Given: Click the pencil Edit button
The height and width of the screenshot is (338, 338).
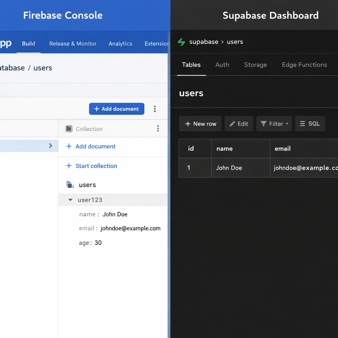Looking at the screenshot, I should (x=239, y=124).
